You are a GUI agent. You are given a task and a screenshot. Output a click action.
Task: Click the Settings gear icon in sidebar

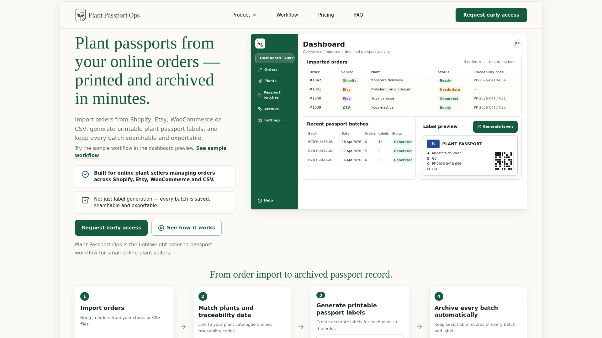click(x=260, y=120)
